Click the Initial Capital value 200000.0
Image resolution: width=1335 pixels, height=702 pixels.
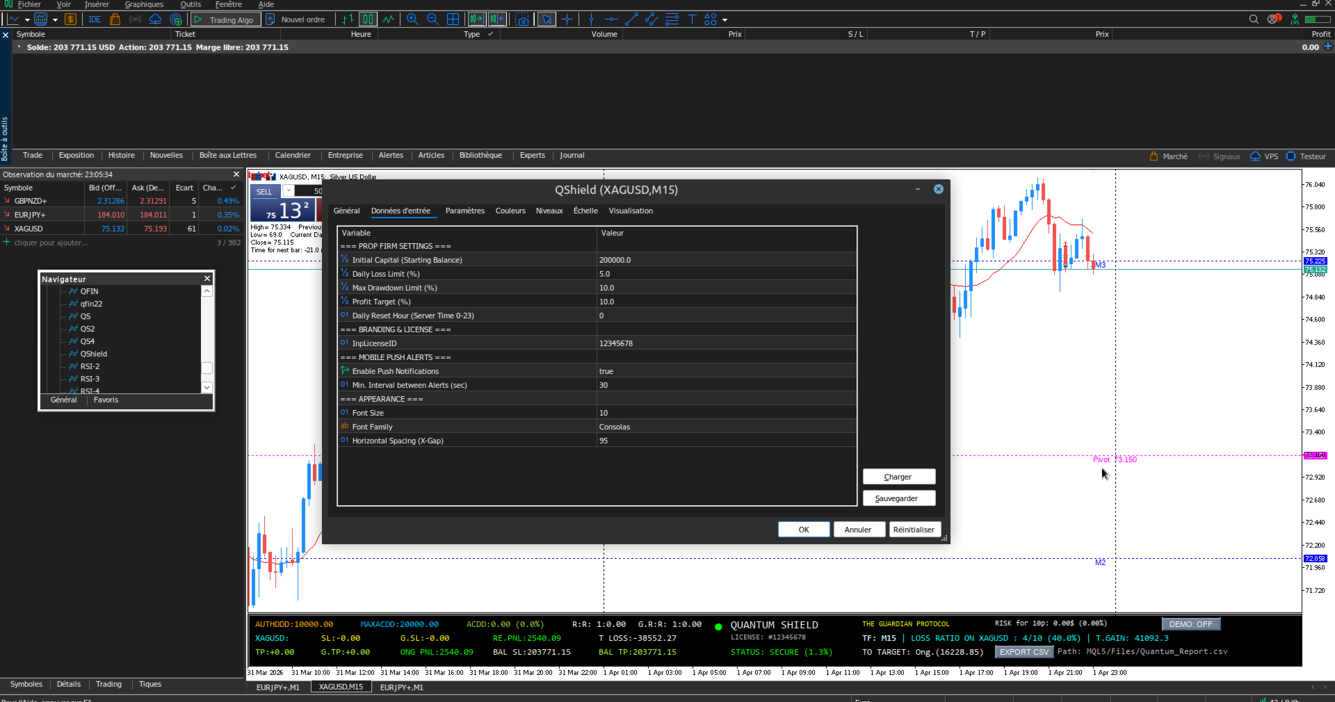pyautogui.click(x=726, y=260)
